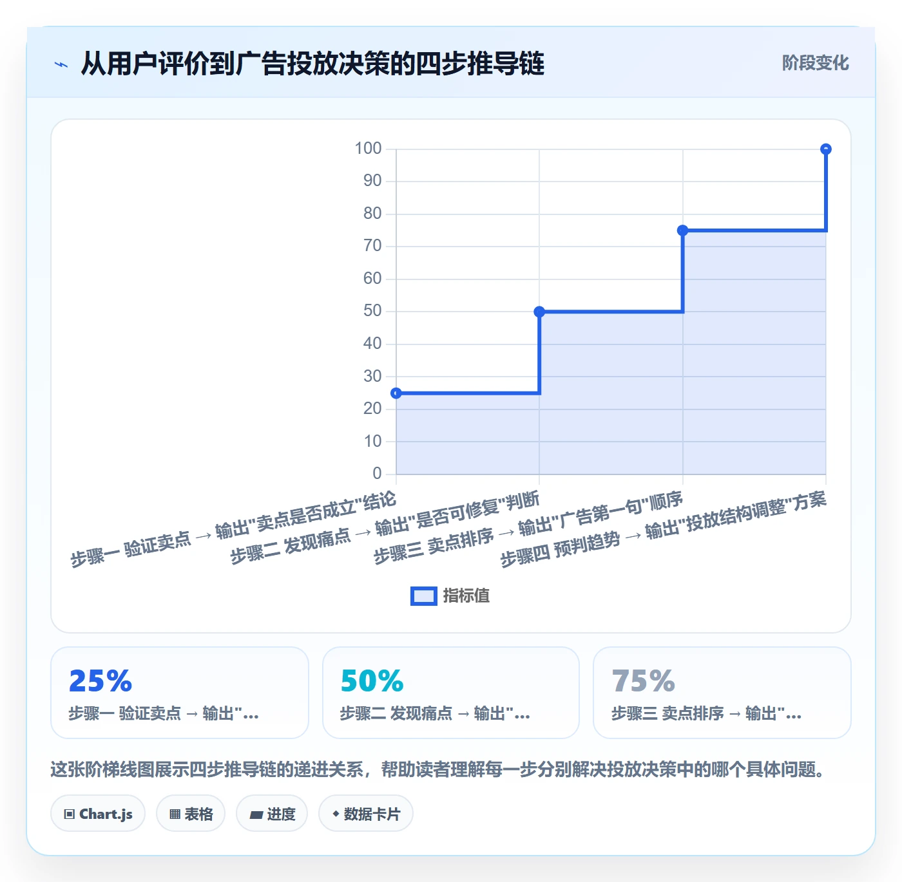The width and height of the screenshot is (902, 882).
Task: Click the y-axis tick label 20
Action: 372,409
